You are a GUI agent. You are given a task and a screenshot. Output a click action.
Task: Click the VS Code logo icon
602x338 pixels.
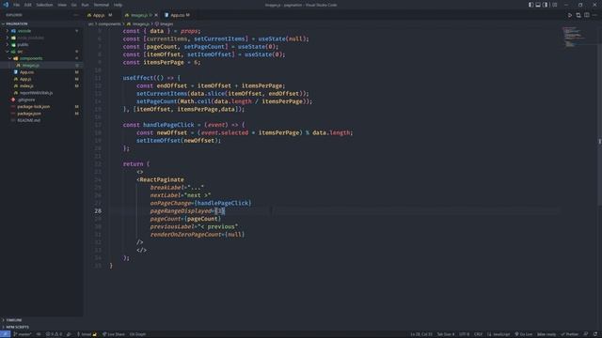coord(6,5)
